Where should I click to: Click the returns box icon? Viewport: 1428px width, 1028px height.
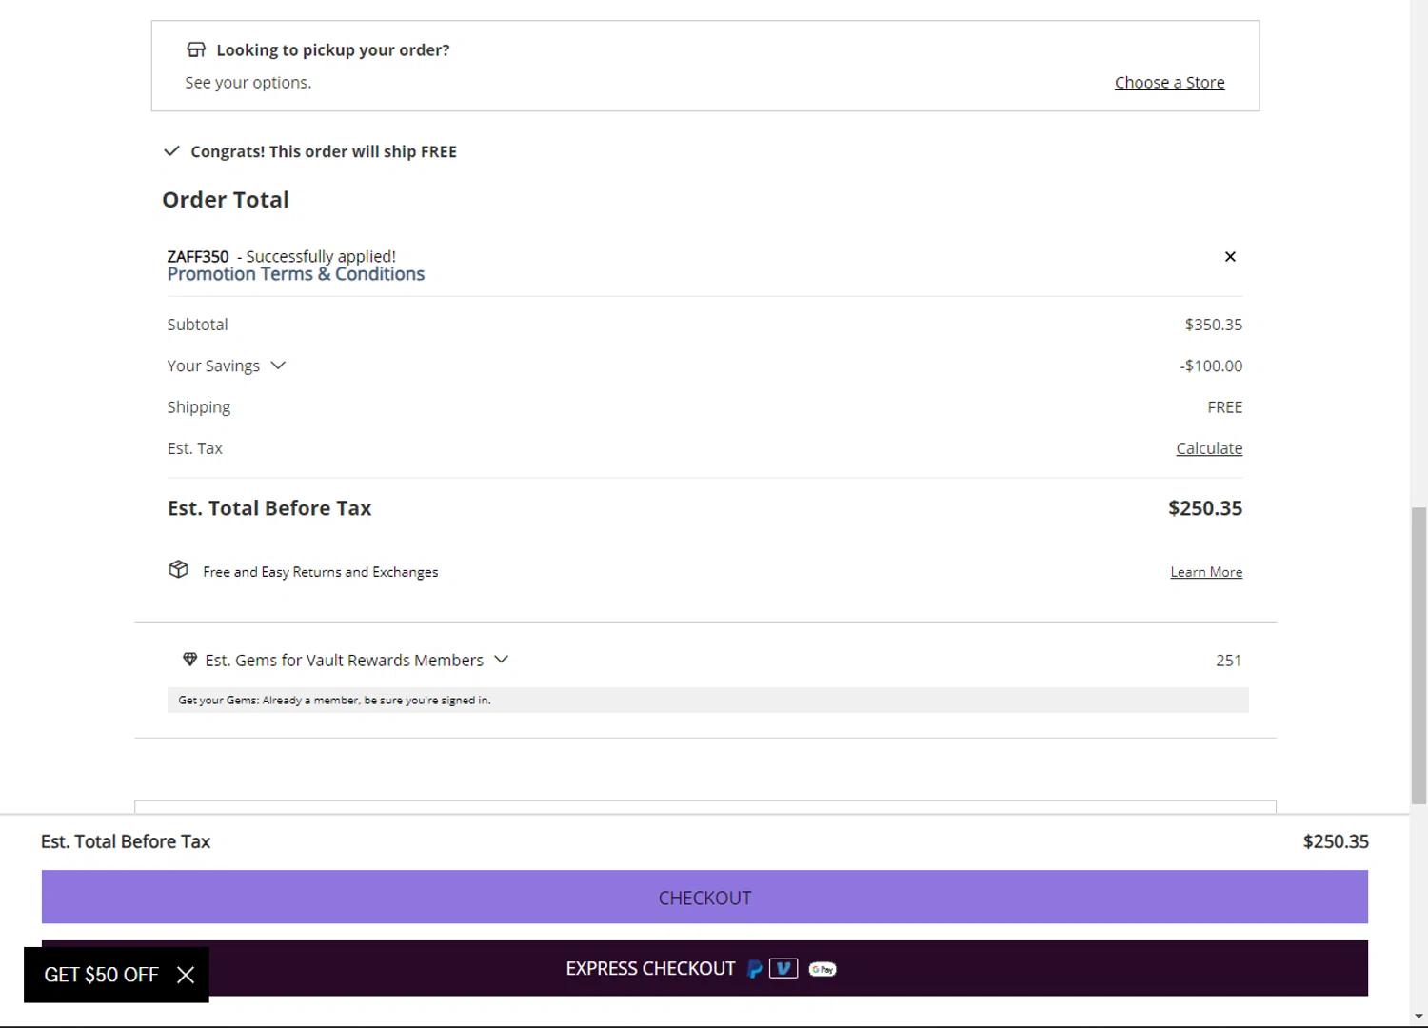coord(178,569)
